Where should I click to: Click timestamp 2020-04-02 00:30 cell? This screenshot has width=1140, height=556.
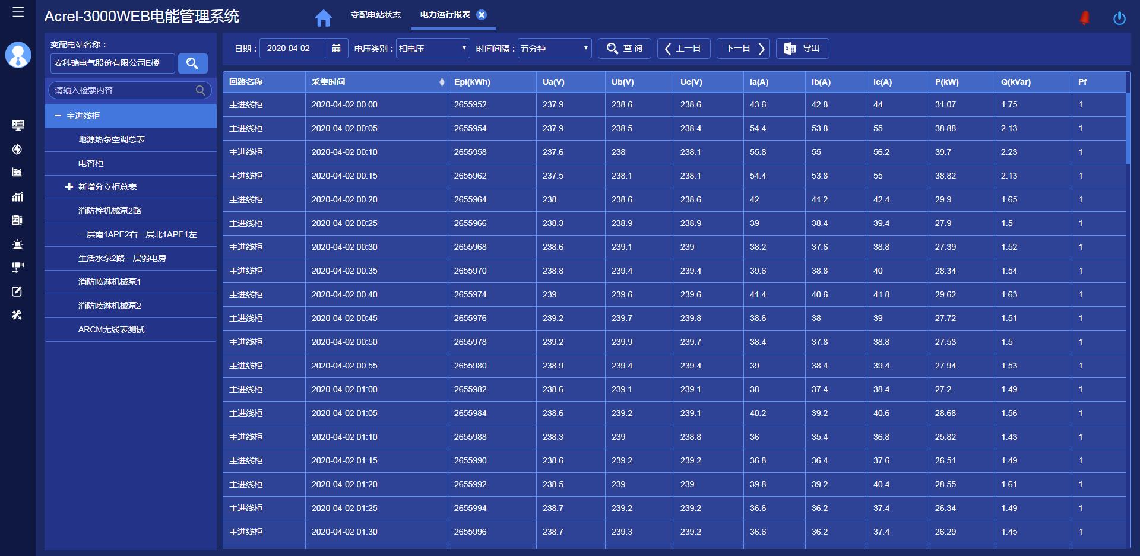tap(344, 247)
